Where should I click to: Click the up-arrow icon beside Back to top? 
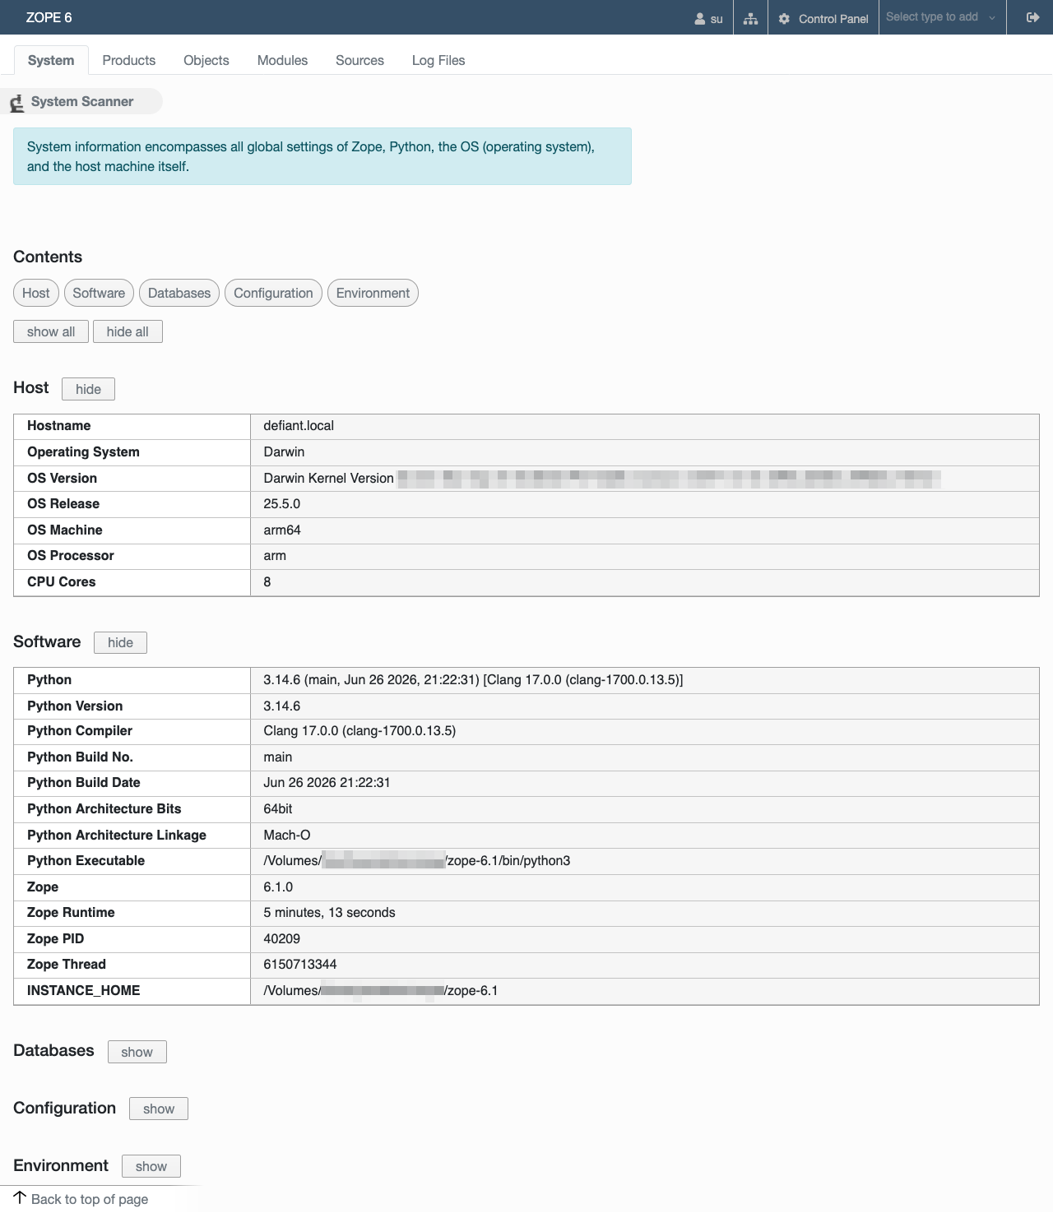tap(20, 1197)
